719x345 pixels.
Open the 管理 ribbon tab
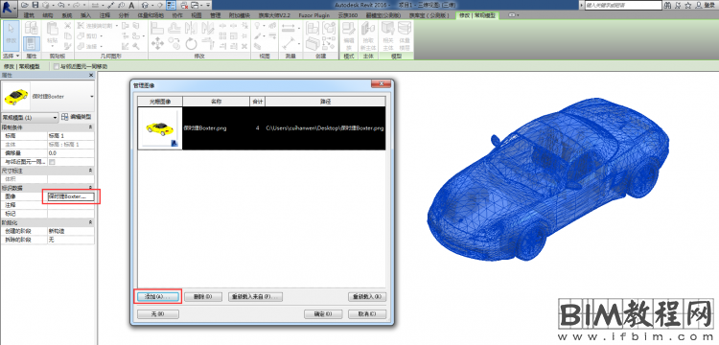215,15
